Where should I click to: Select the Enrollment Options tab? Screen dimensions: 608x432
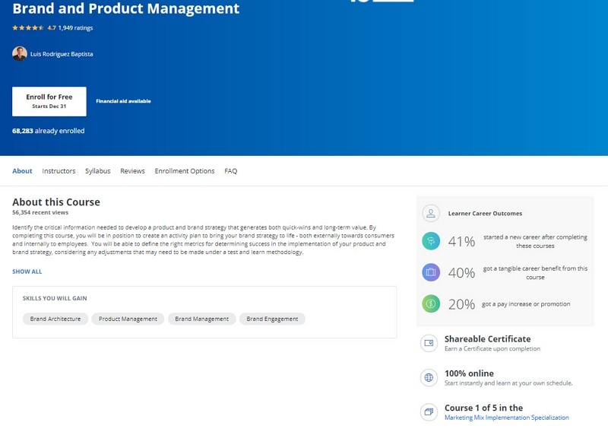click(x=185, y=171)
